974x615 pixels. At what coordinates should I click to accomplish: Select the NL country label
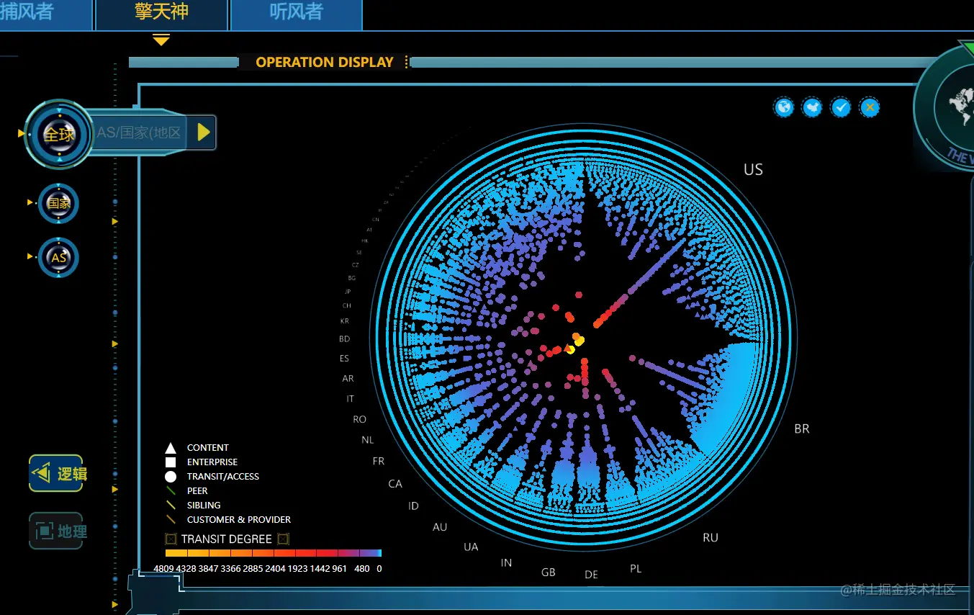click(368, 440)
